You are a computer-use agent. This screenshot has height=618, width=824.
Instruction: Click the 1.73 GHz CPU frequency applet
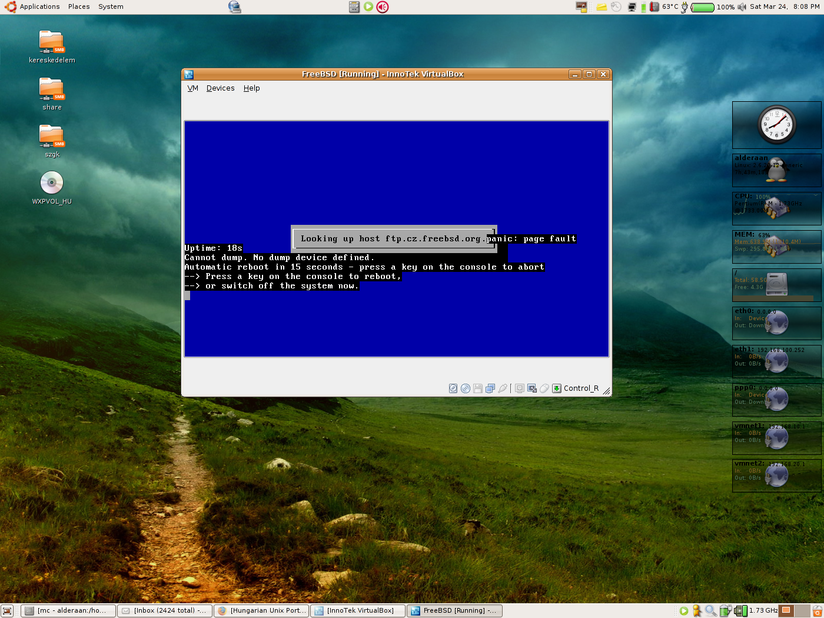756,611
